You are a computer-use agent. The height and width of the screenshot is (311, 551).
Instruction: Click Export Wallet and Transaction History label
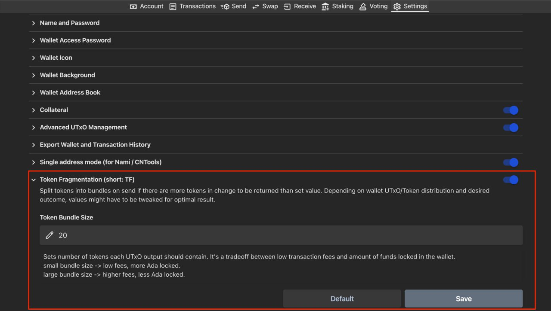click(95, 145)
